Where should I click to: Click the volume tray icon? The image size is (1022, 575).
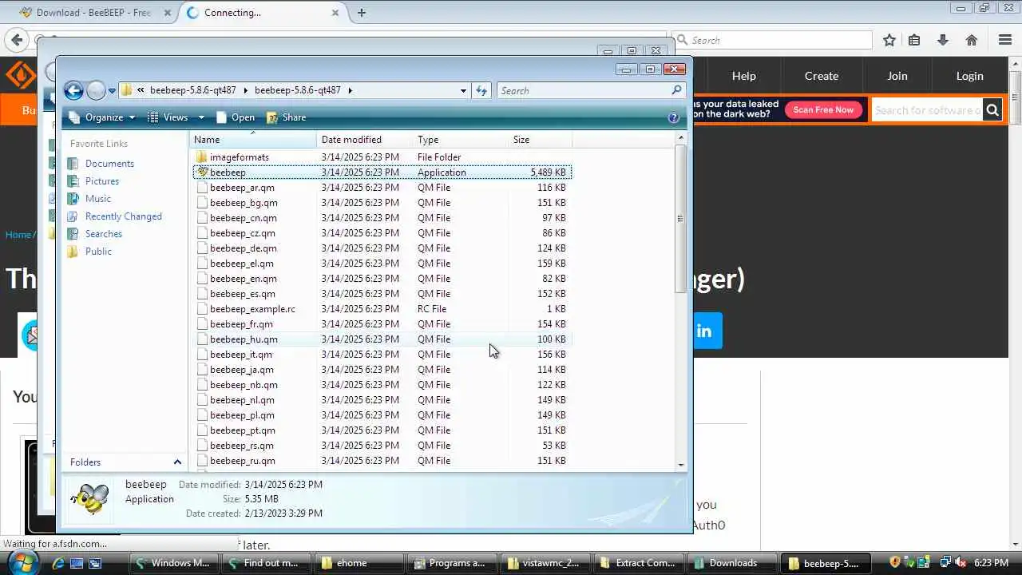tap(959, 562)
